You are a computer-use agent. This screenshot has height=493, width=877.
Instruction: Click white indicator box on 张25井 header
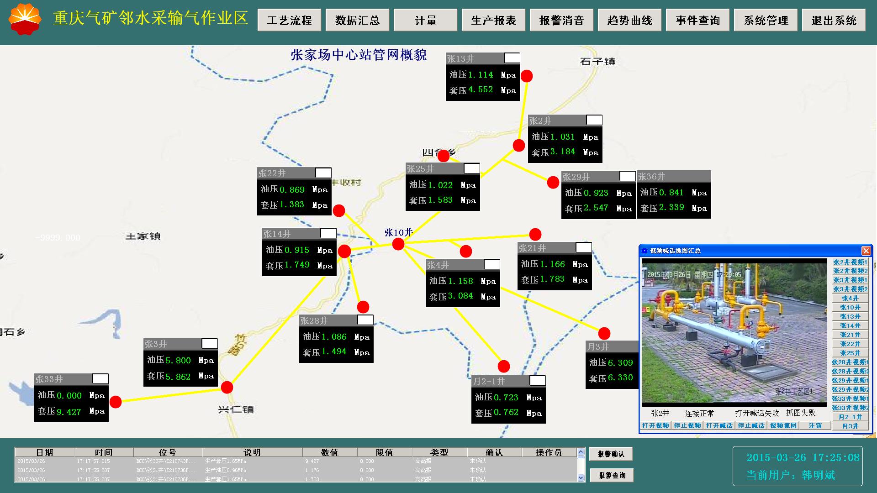(472, 168)
